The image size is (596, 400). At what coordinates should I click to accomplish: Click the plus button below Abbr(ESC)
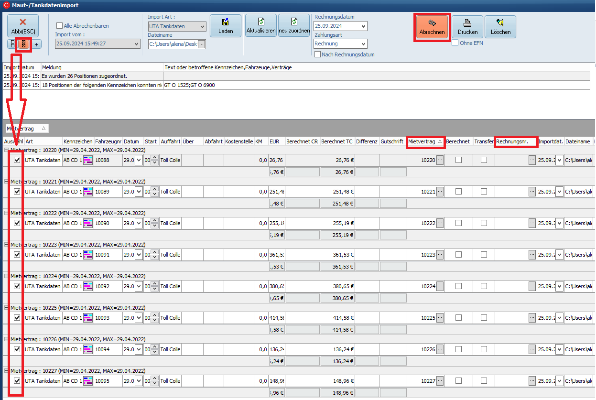click(x=37, y=44)
